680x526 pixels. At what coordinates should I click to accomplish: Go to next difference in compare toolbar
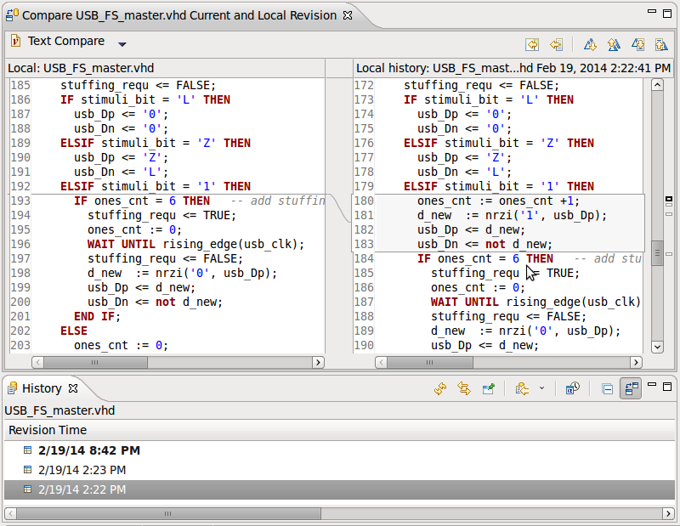coord(590,44)
